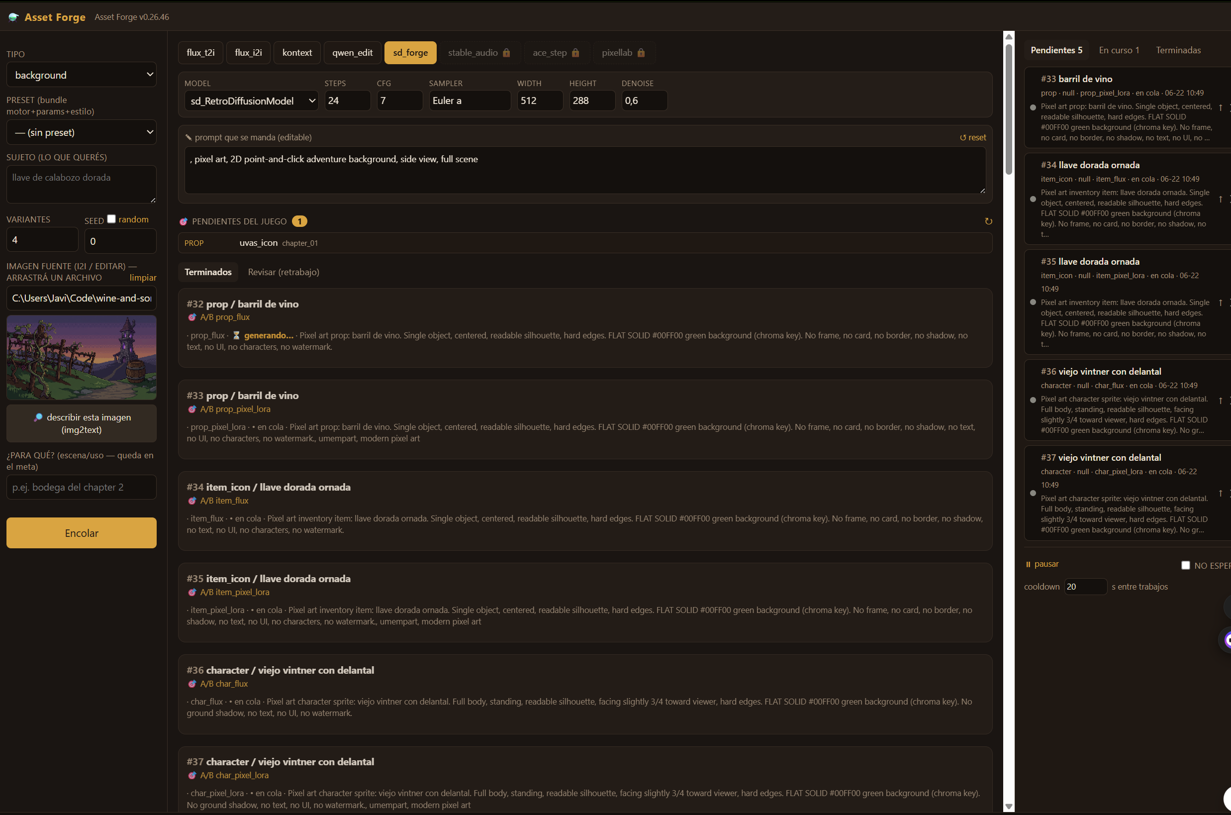Click the A/B item_flux target icon on #34
1231x815 pixels.
point(192,501)
